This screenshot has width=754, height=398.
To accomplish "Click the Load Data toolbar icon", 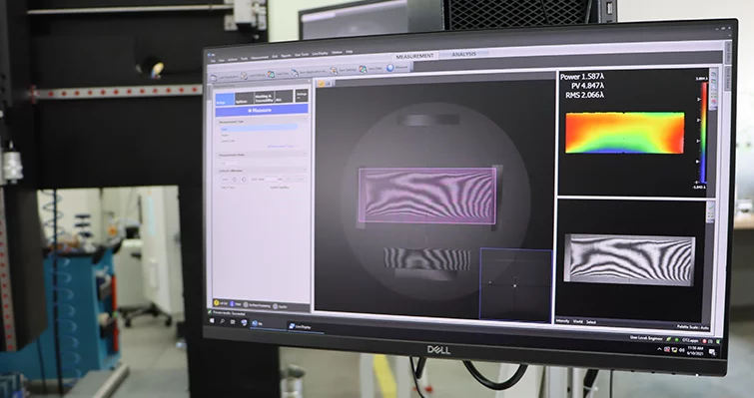I will [x=272, y=75].
